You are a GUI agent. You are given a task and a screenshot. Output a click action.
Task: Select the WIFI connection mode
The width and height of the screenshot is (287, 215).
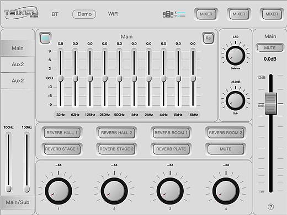click(113, 14)
